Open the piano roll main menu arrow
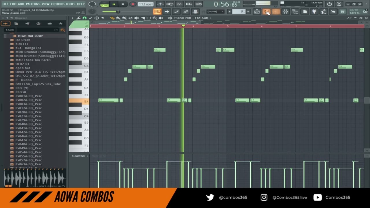 tap(73, 18)
